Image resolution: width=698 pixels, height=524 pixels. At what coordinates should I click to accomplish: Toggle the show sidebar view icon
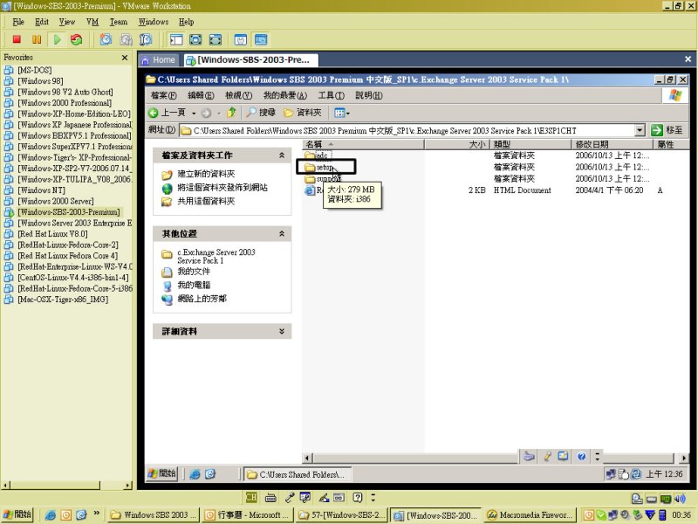click(176, 39)
